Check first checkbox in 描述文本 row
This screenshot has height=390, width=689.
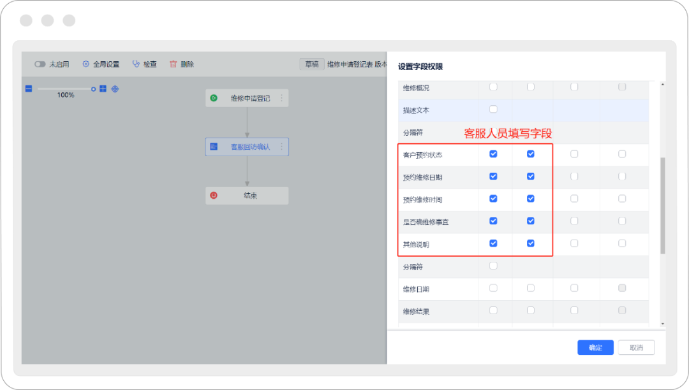pos(493,109)
